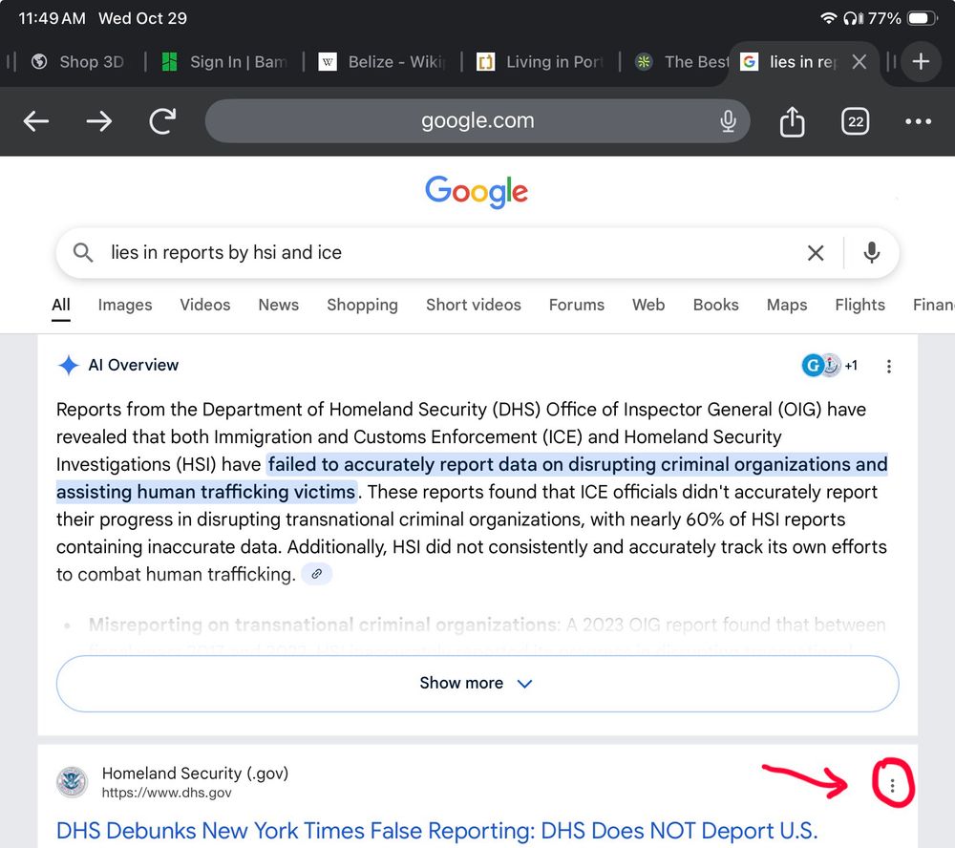Expand AI Overview with Show more
The image size is (955, 848).
pos(477,684)
